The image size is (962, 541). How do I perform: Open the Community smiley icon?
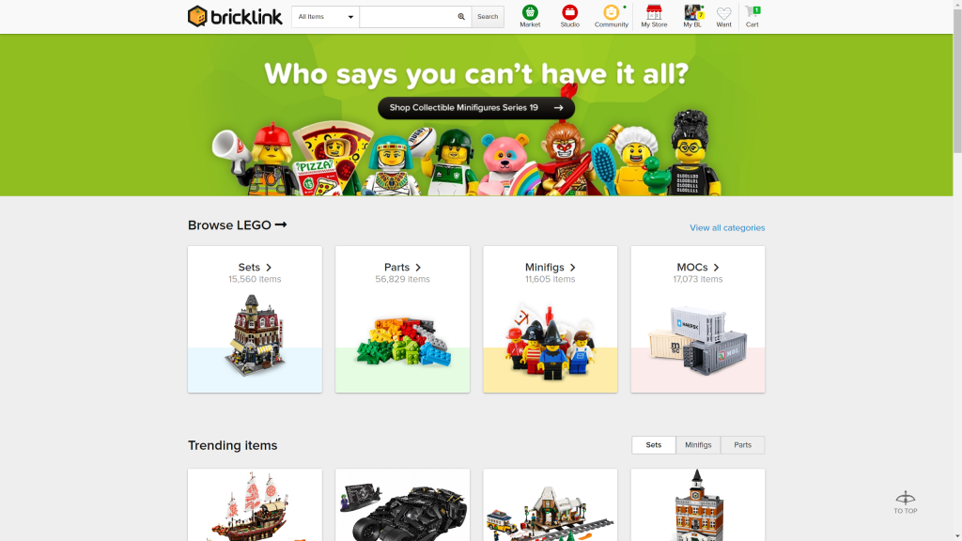(x=611, y=12)
